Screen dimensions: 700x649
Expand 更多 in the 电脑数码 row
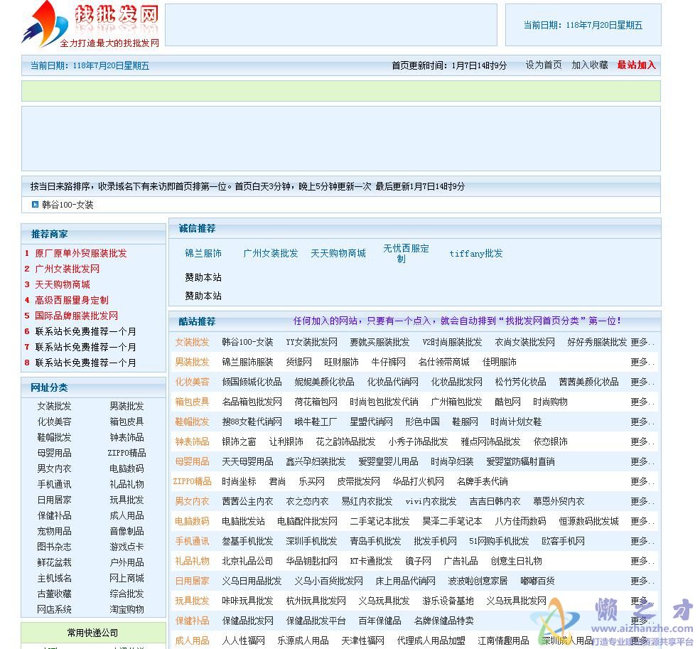tap(642, 521)
